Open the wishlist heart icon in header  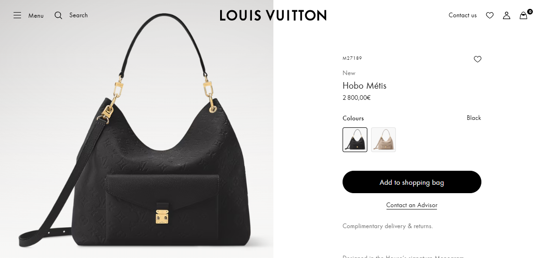[x=489, y=15]
